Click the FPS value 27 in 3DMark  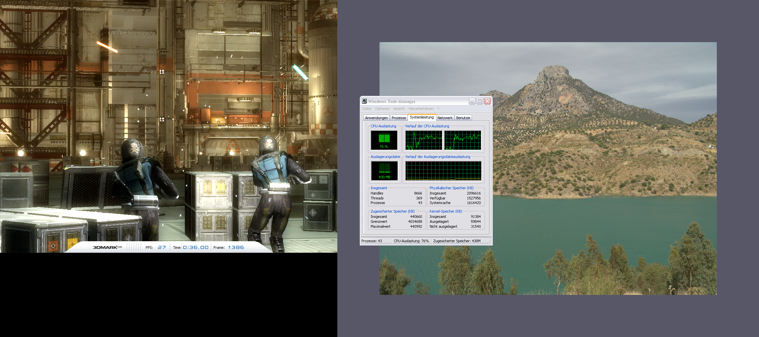(162, 247)
